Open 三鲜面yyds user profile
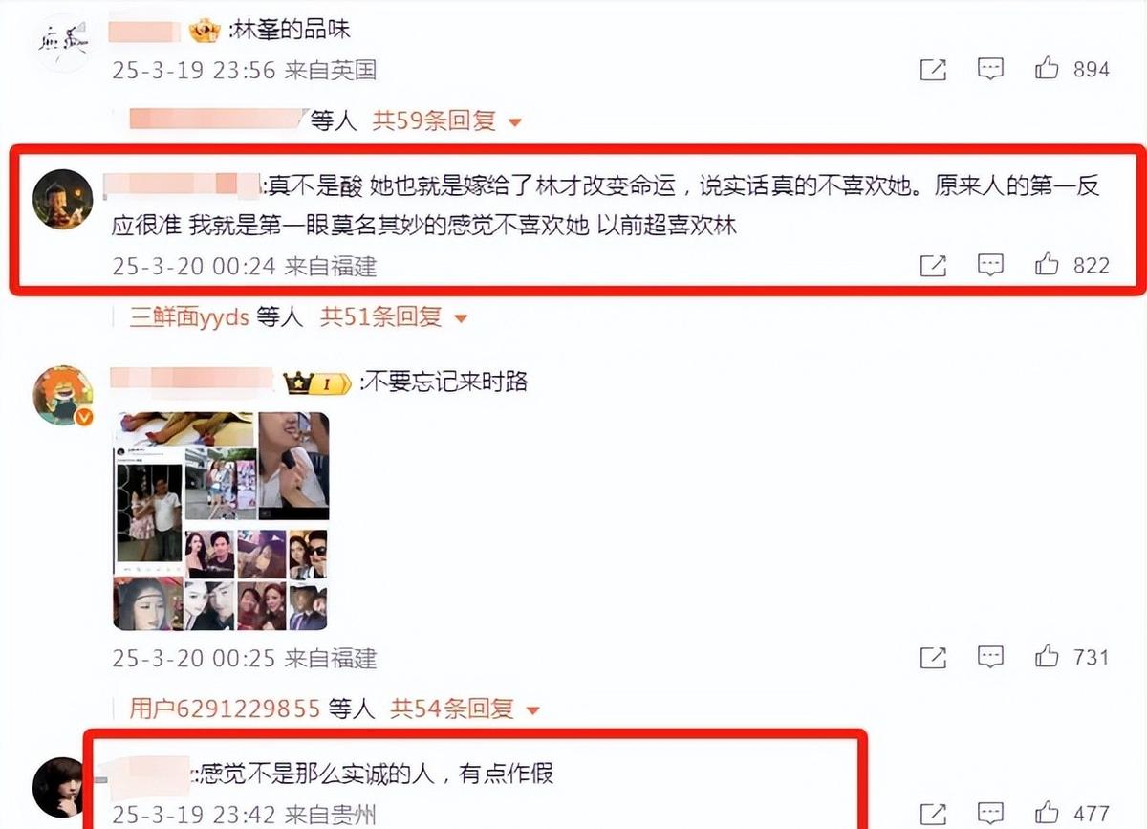Image resolution: width=1147 pixels, height=829 pixels. (x=189, y=316)
